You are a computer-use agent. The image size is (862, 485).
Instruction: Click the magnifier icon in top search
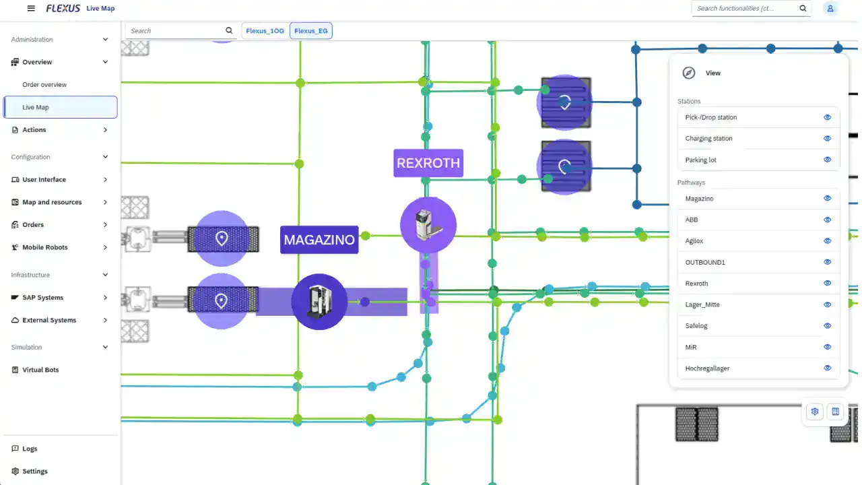pos(803,8)
